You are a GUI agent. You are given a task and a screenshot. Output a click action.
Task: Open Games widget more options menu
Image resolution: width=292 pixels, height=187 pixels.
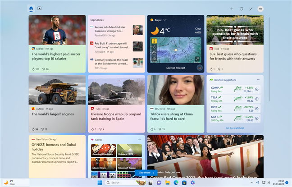pos(140,140)
